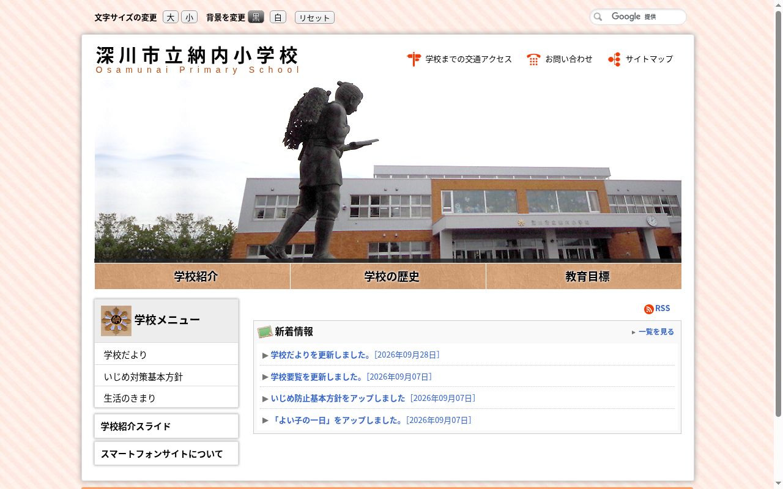This screenshot has height=489, width=783.
Task: Click the signpost icon beside 学校までの交通アクセス
Action: (x=414, y=59)
